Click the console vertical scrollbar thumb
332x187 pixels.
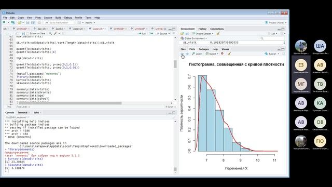175,169
